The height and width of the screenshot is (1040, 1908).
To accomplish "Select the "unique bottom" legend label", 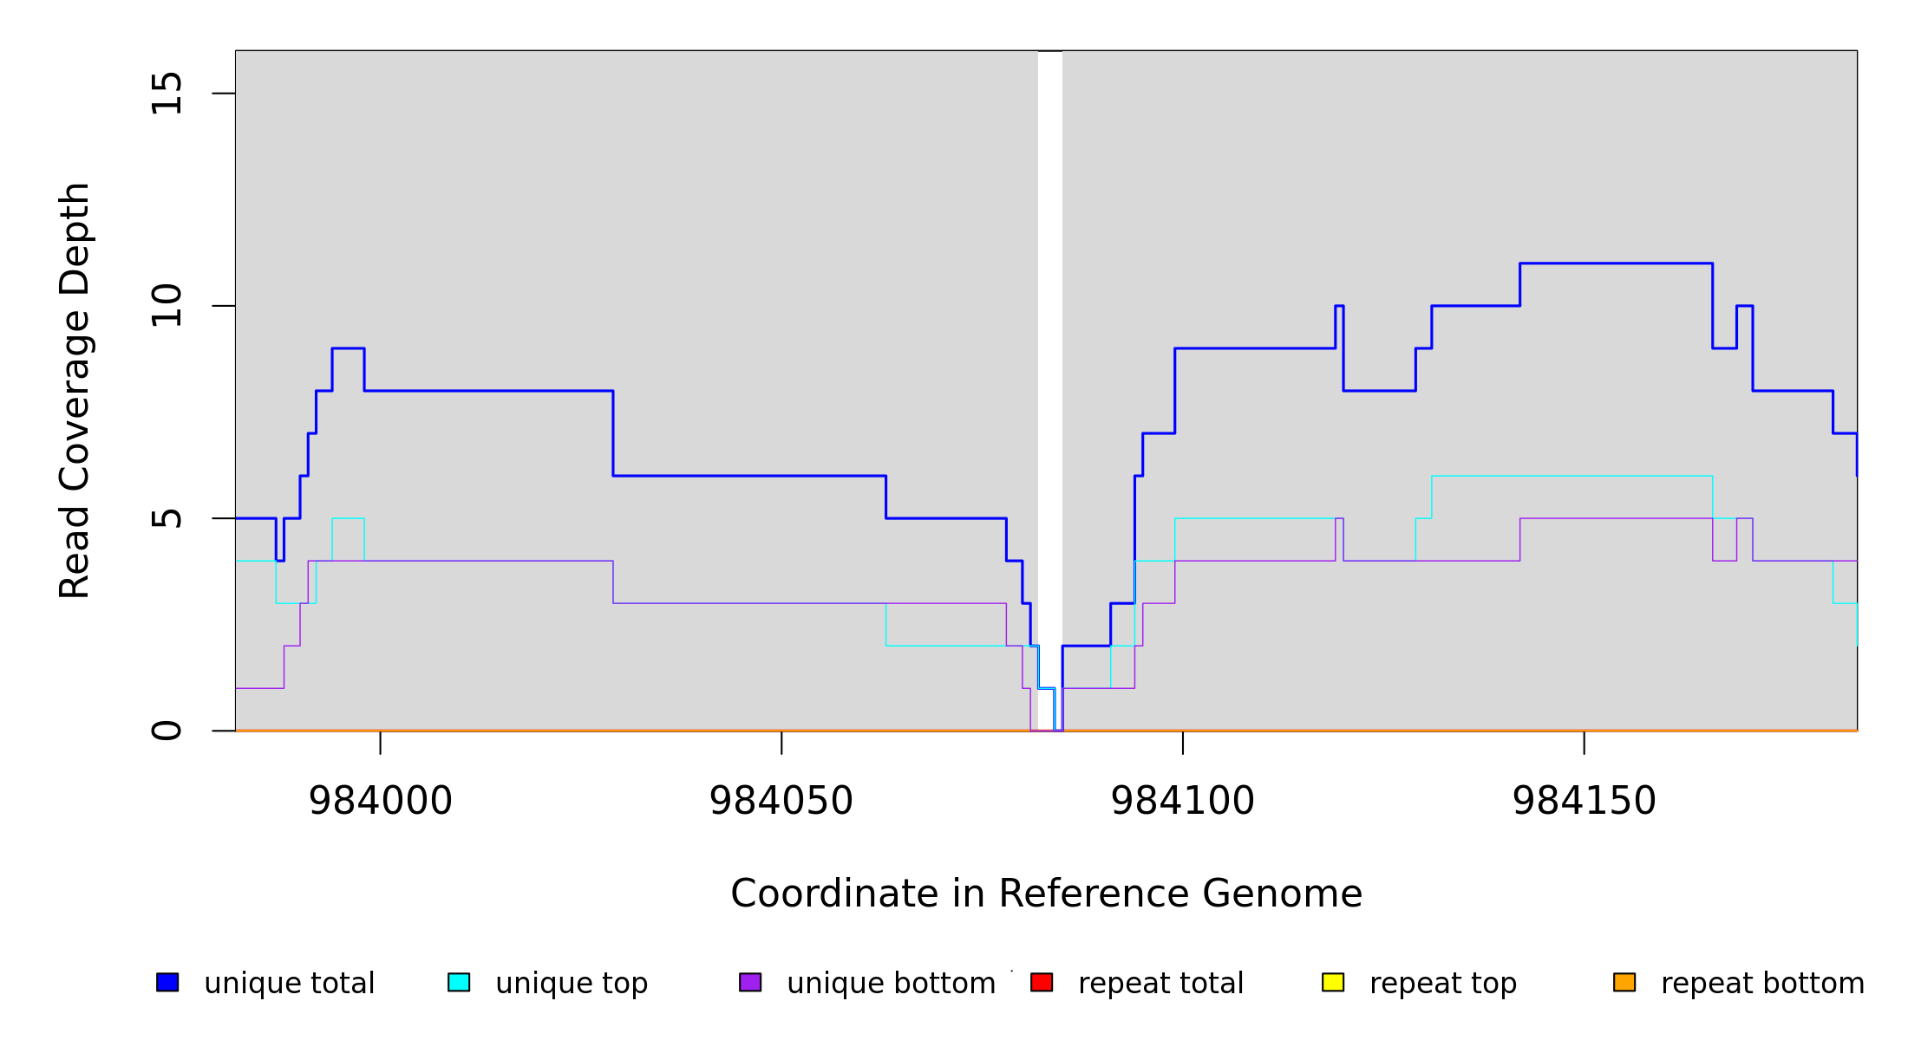I will pyautogui.click(x=891, y=984).
